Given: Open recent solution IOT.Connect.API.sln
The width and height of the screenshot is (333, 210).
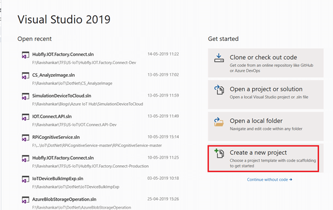Looking at the screenshot, I should click(100, 120).
